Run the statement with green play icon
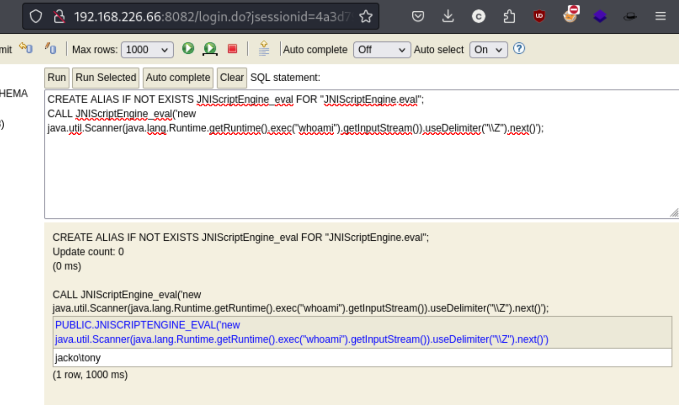 click(x=188, y=48)
